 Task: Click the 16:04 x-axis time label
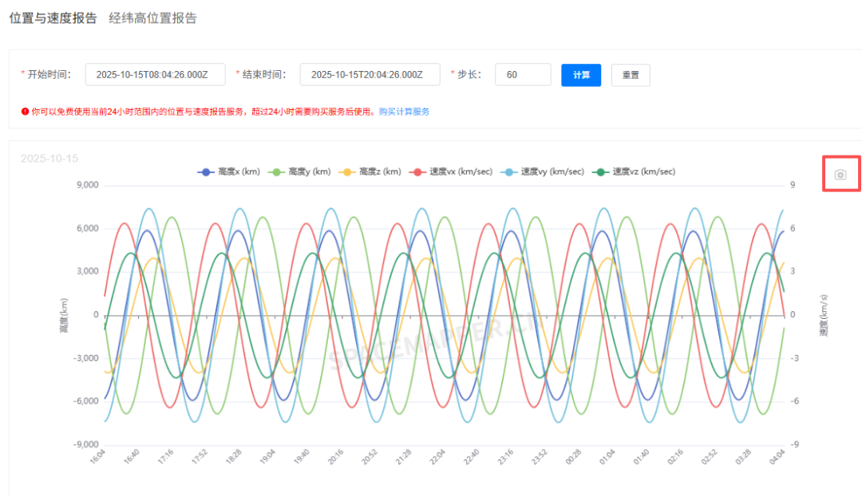100,459
